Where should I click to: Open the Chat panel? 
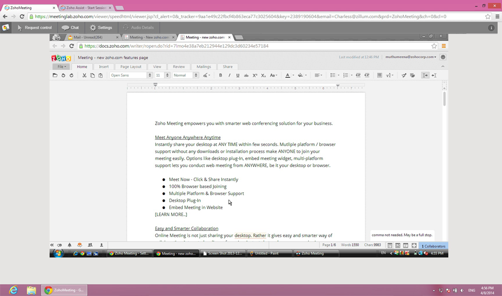[x=70, y=27]
